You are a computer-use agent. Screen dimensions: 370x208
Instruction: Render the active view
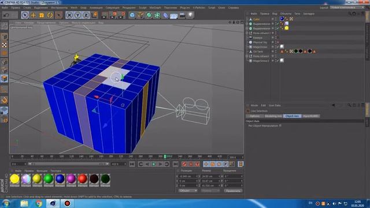(104, 16)
